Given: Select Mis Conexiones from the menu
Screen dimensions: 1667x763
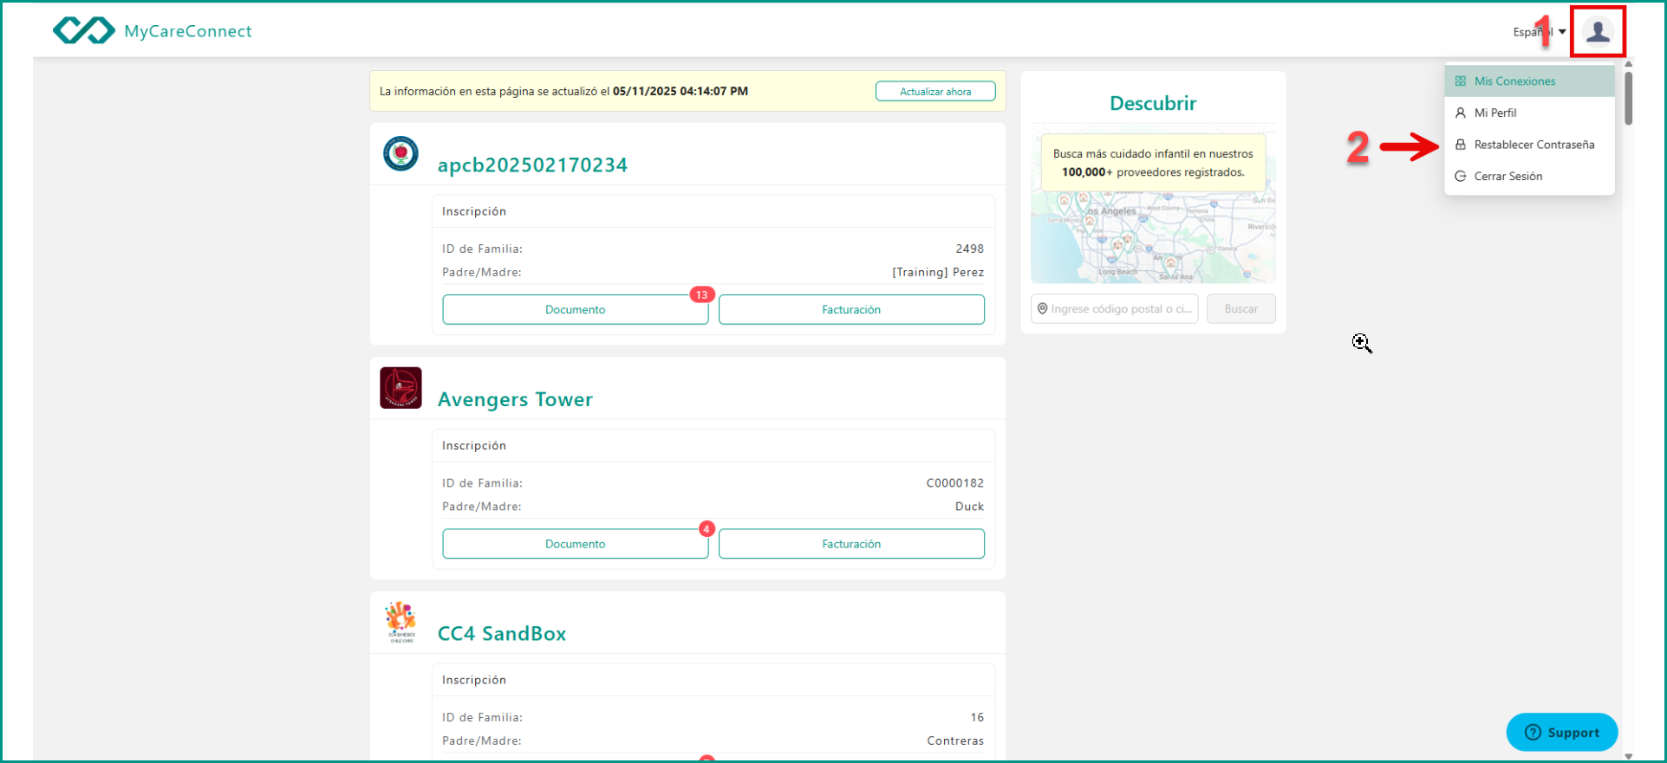Looking at the screenshot, I should (1514, 81).
